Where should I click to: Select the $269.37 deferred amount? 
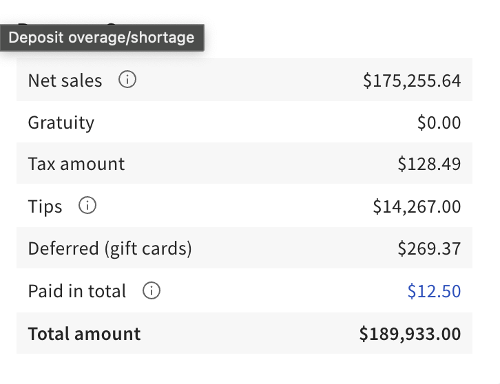429,248
